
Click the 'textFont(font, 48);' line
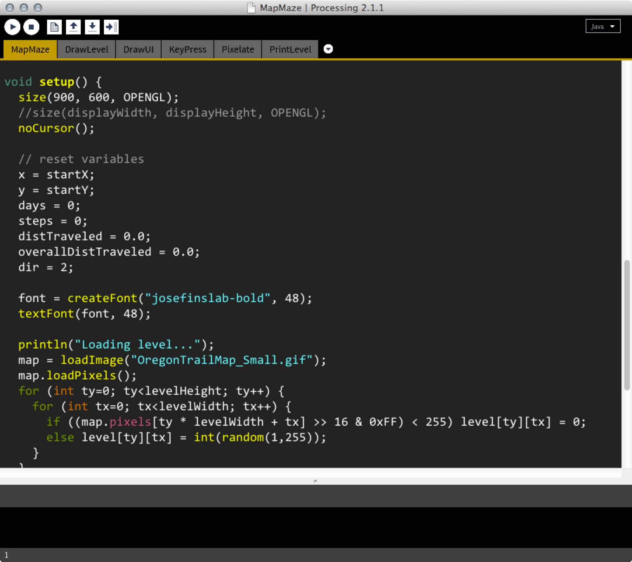click(x=84, y=314)
